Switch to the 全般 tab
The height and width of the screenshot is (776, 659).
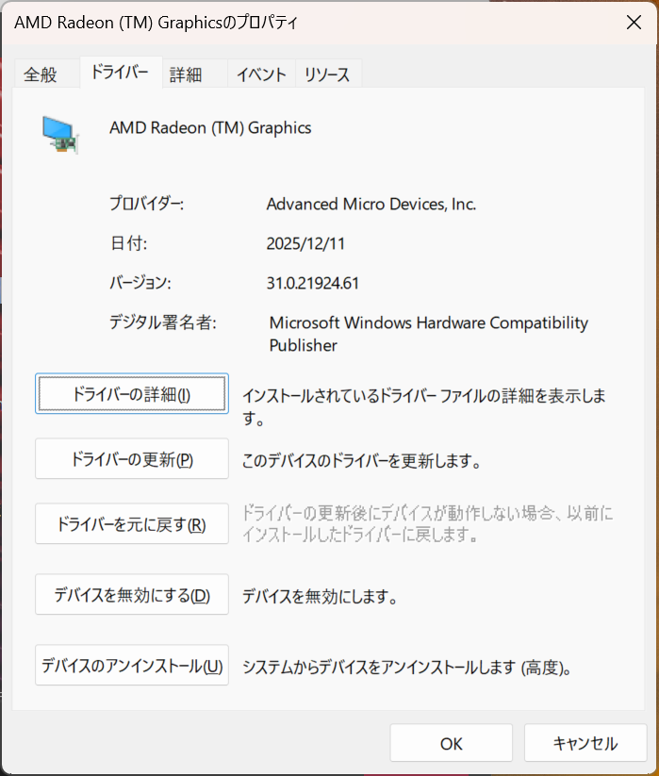tap(41, 74)
